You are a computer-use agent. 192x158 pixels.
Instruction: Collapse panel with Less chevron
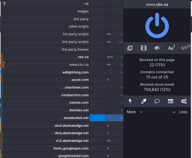pos(180,112)
